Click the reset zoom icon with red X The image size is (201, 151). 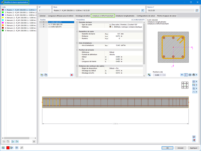click(x=194, y=140)
